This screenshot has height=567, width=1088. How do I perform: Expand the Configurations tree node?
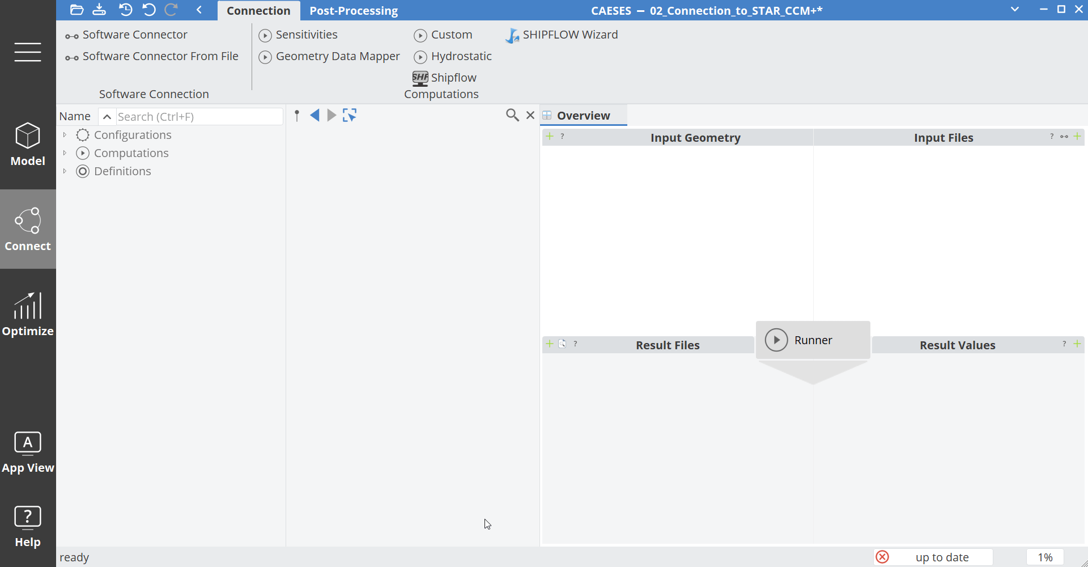click(65, 135)
